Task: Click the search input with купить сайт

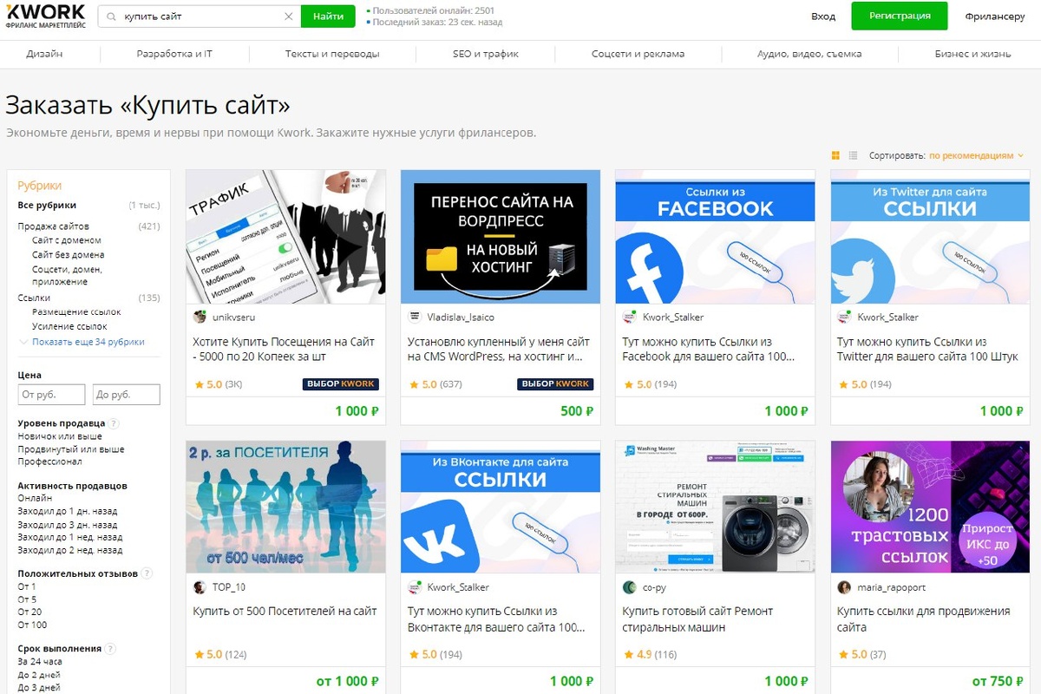Action: (201, 16)
